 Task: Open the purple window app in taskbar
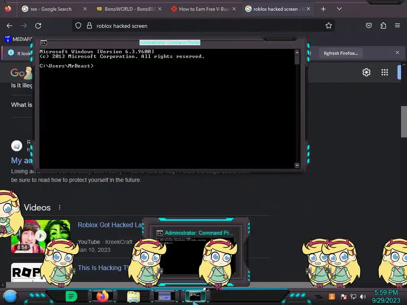pos(165,296)
